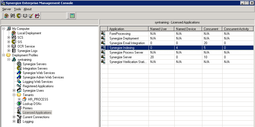
Task: Select the FormProcessing application row
Action: [x=177, y=34]
